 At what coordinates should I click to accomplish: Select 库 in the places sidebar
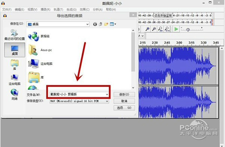tap(15, 65)
